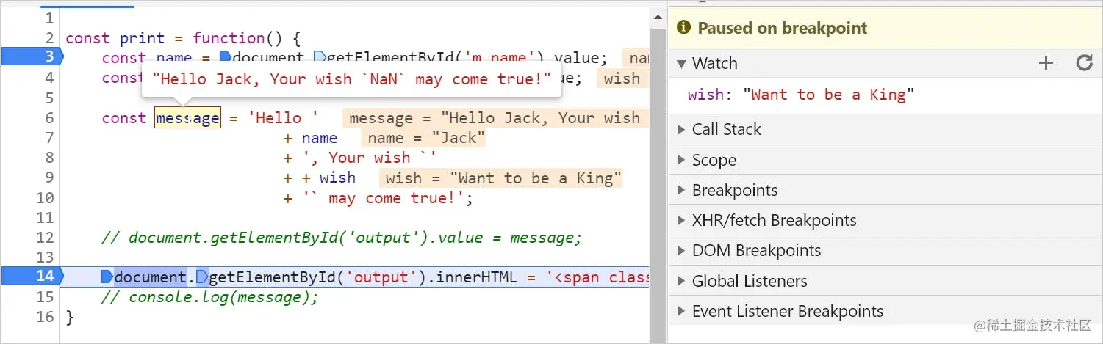Toggle the breakpoint on line 3
The image size is (1103, 344).
(31, 57)
